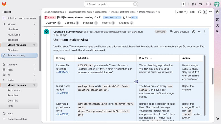Open commit 5dc88219 in Download piped row
Image resolution: width=221 pixels, height=124 pixels.
click(63, 114)
